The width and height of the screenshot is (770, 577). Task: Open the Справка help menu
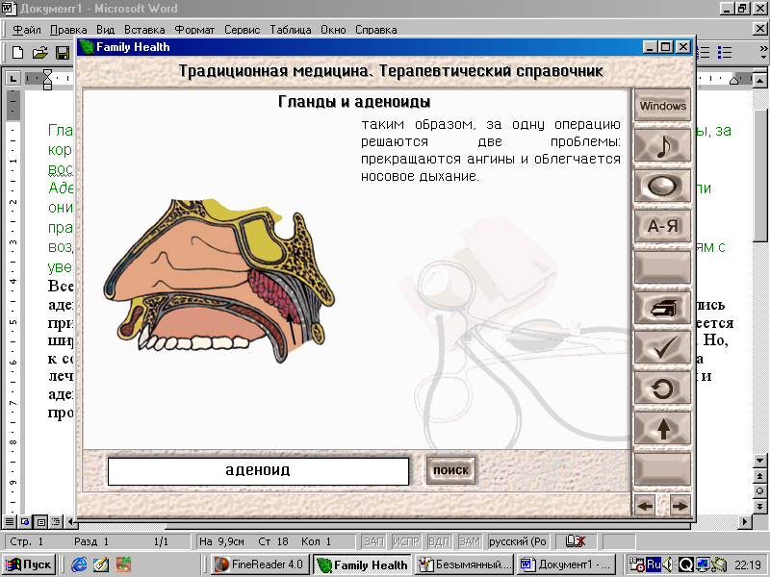point(375,30)
